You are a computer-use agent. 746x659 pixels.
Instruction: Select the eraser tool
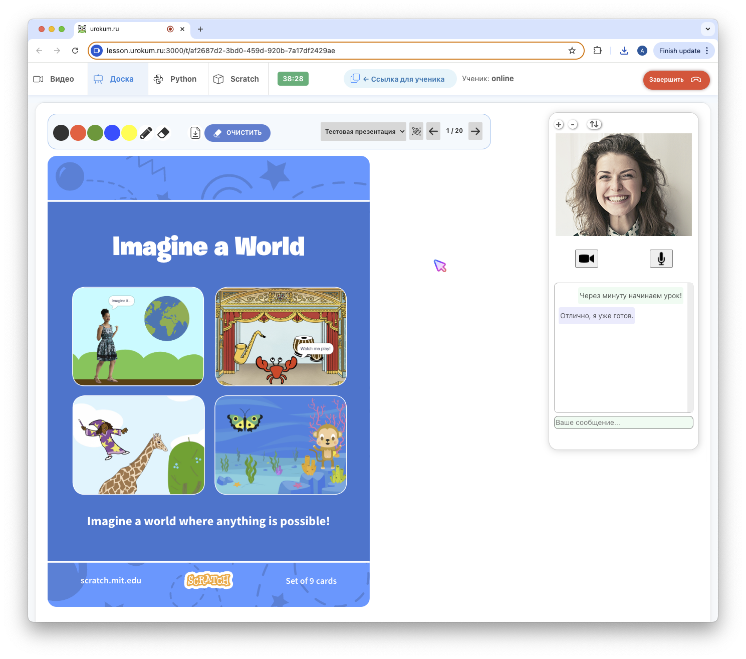163,133
